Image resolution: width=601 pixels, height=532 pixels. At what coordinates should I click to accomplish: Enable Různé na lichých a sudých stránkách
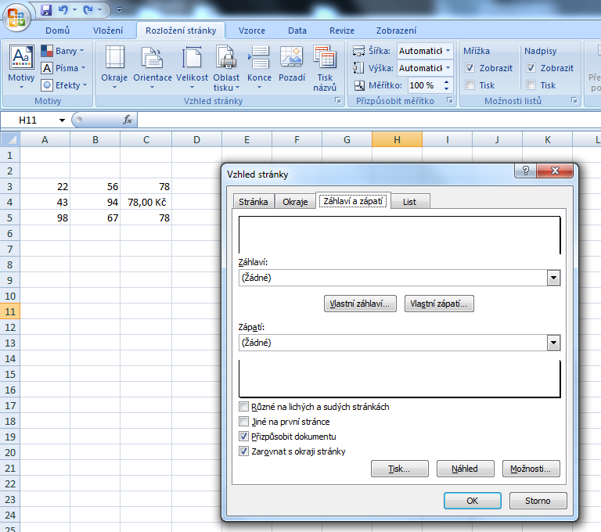coord(243,406)
